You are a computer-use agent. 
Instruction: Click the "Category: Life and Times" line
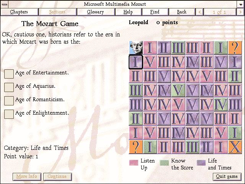point(36,148)
